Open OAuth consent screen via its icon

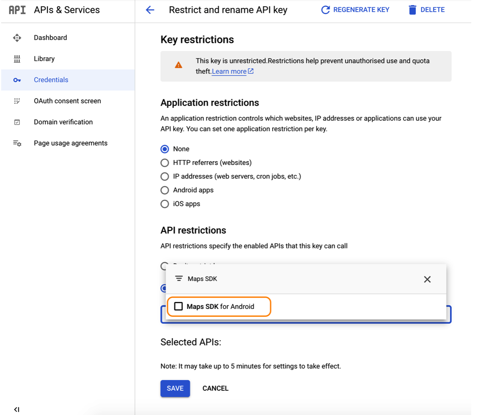pos(17,101)
